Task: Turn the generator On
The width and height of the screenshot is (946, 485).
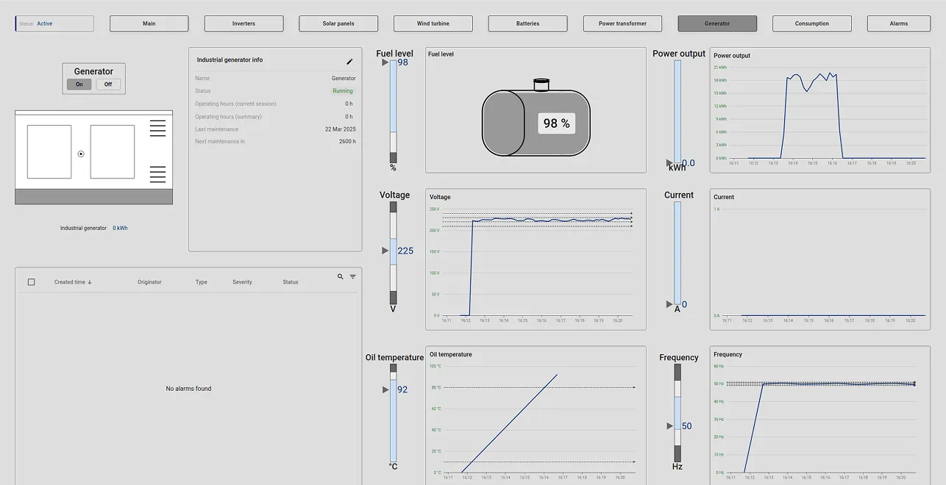Action: click(x=79, y=85)
